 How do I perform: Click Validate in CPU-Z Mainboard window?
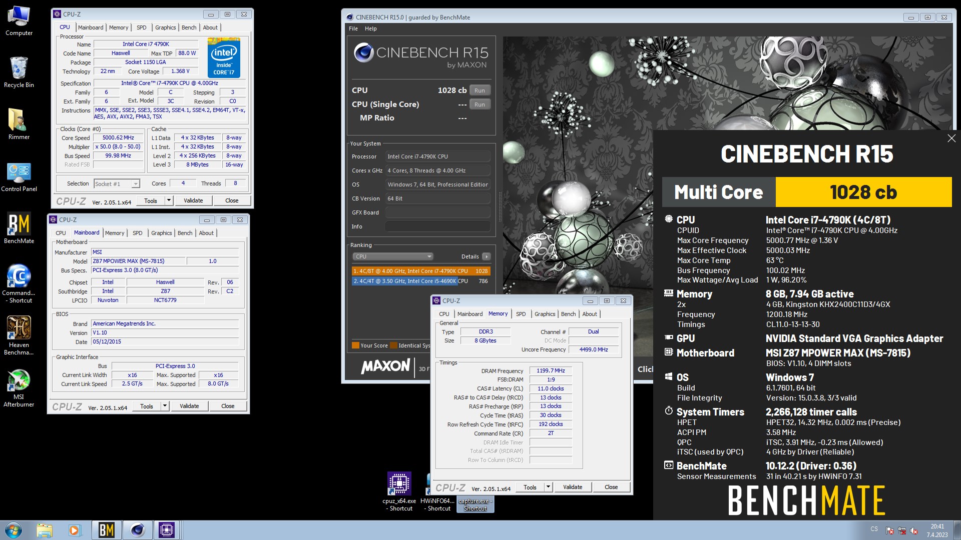tap(189, 406)
